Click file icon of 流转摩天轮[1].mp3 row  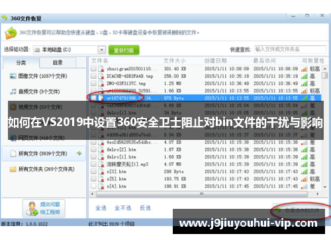click(101, 164)
